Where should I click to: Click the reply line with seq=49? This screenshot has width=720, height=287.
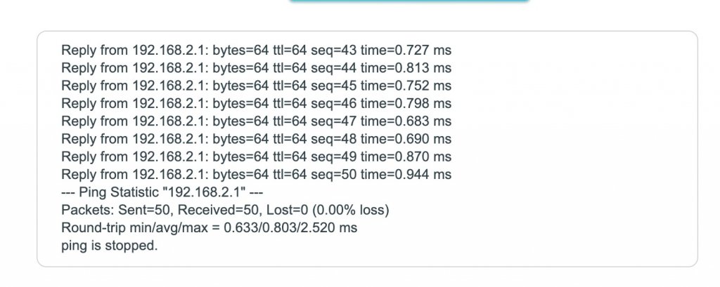tap(256, 156)
